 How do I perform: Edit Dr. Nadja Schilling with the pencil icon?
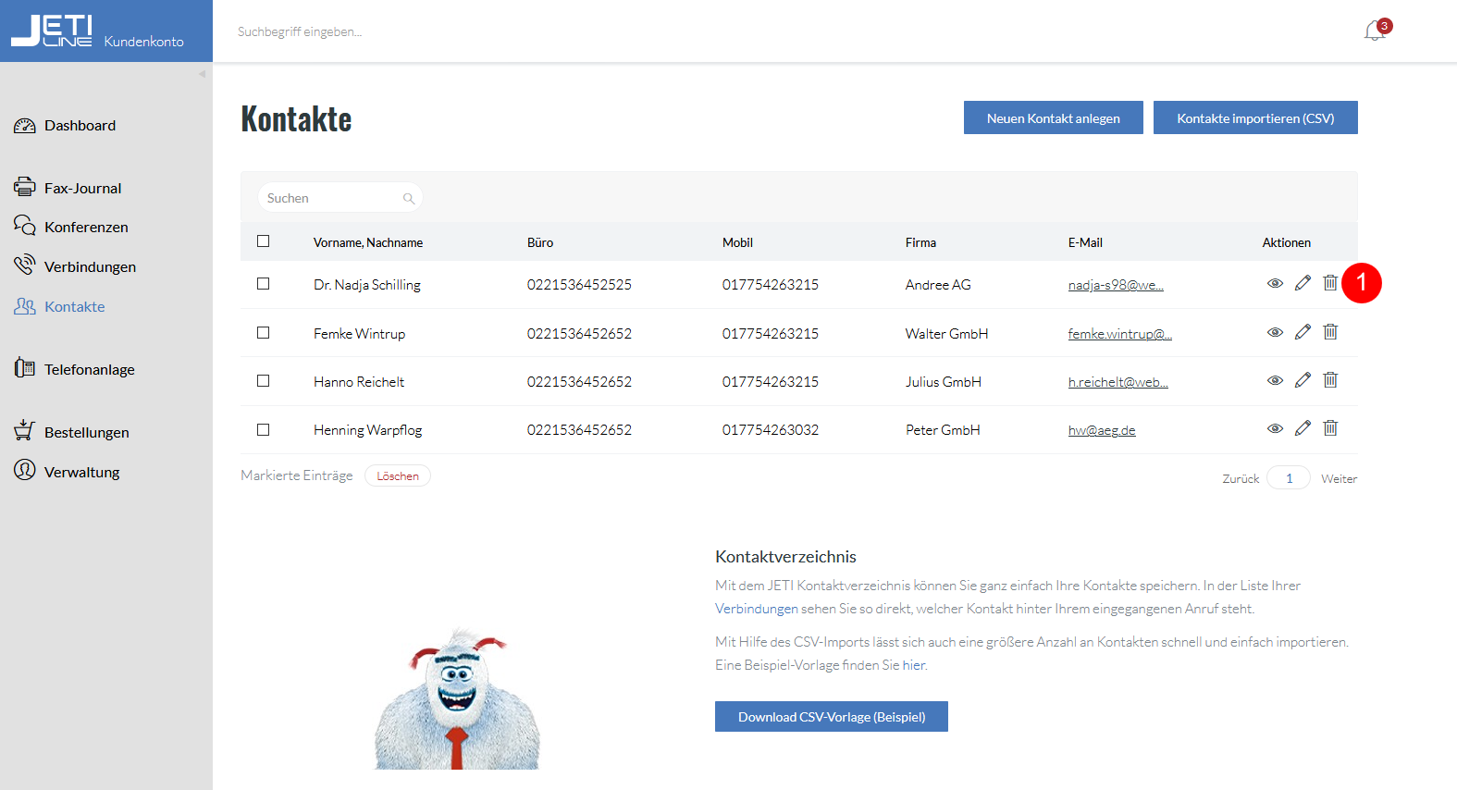click(1303, 283)
